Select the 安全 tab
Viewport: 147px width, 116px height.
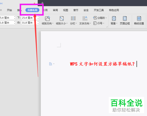[86, 10]
